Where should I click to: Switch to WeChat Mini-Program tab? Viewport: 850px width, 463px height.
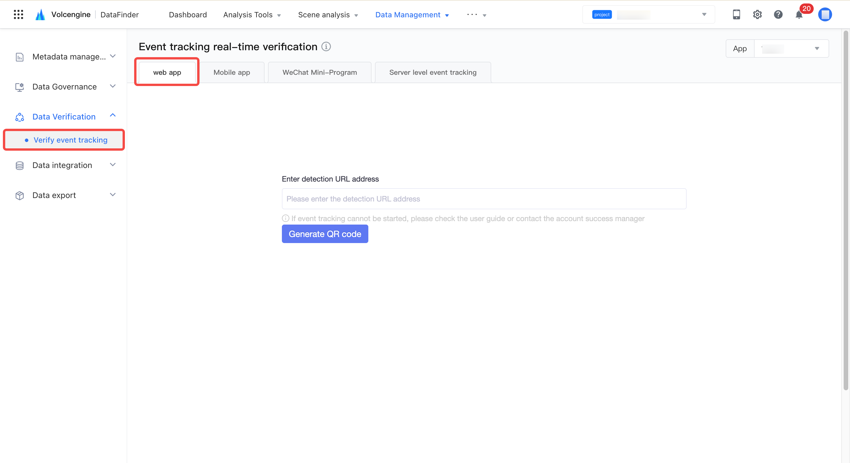tap(319, 72)
